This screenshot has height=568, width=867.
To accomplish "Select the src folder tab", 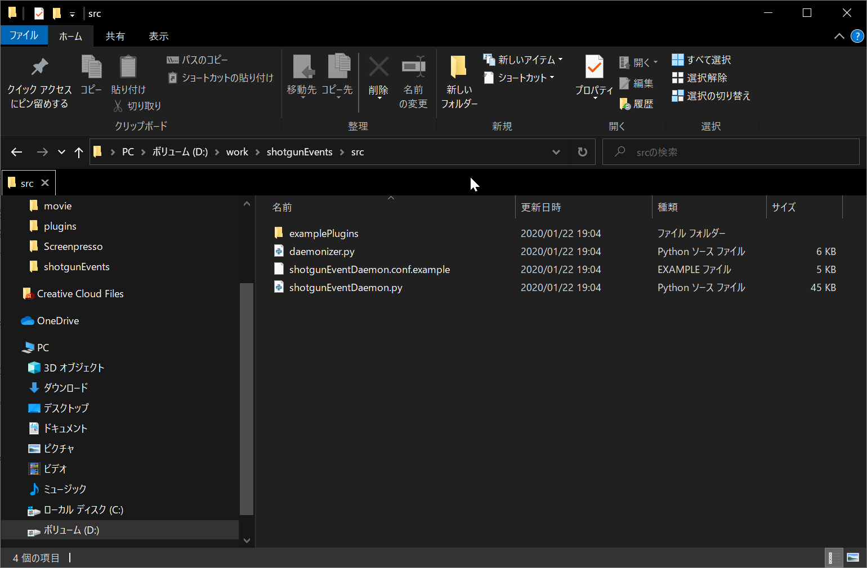I will click(x=23, y=184).
